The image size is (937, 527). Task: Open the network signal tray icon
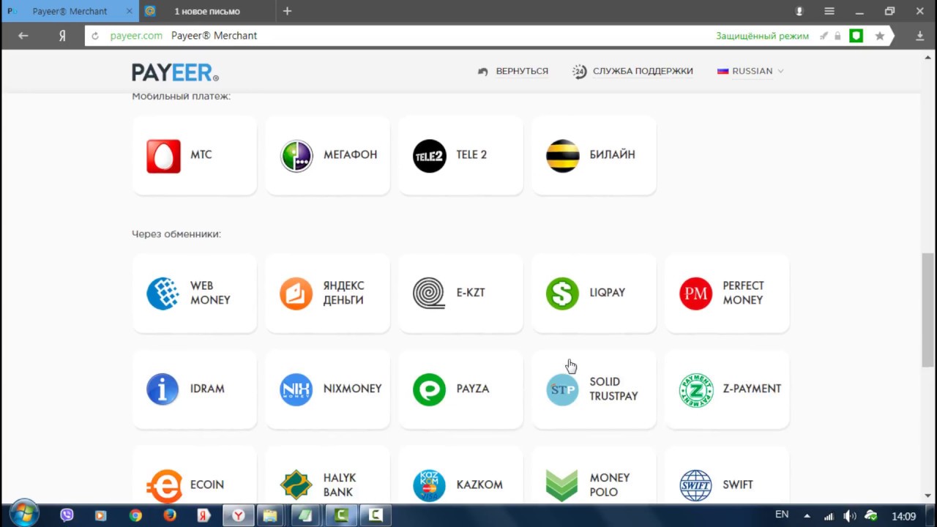coord(829,515)
